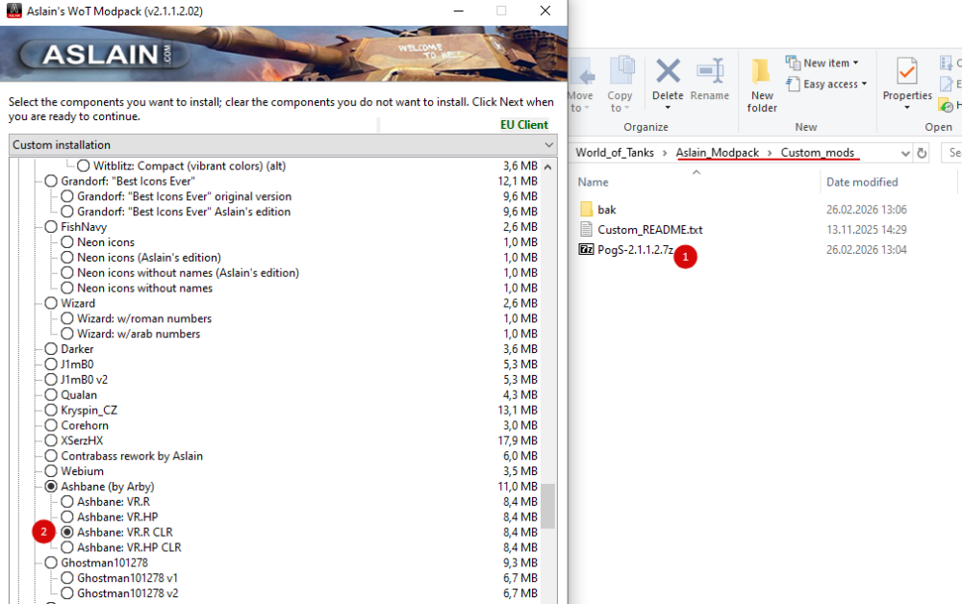Select the Ghostman101278 parent radio button
The height and width of the screenshot is (604, 962).
[51, 563]
